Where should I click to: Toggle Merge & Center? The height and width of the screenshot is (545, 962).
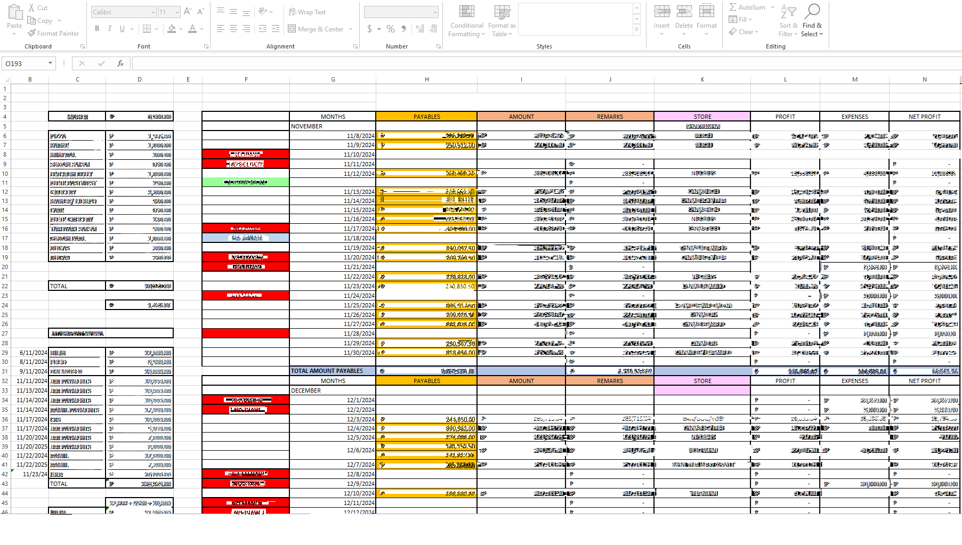[x=316, y=29]
